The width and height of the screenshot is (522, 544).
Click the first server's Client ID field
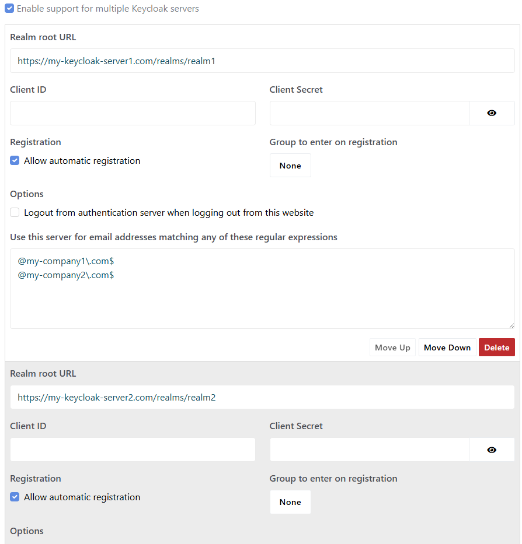[133, 113]
